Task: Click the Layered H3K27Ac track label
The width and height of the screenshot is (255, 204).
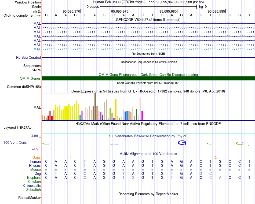Action: click(x=17, y=128)
